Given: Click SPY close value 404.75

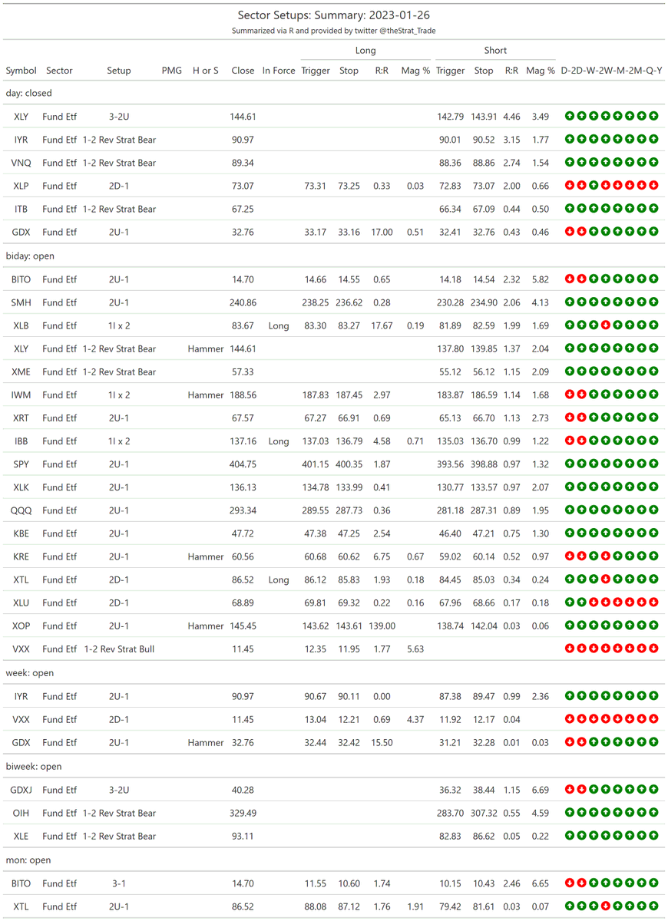Looking at the screenshot, I should pyautogui.click(x=243, y=464).
